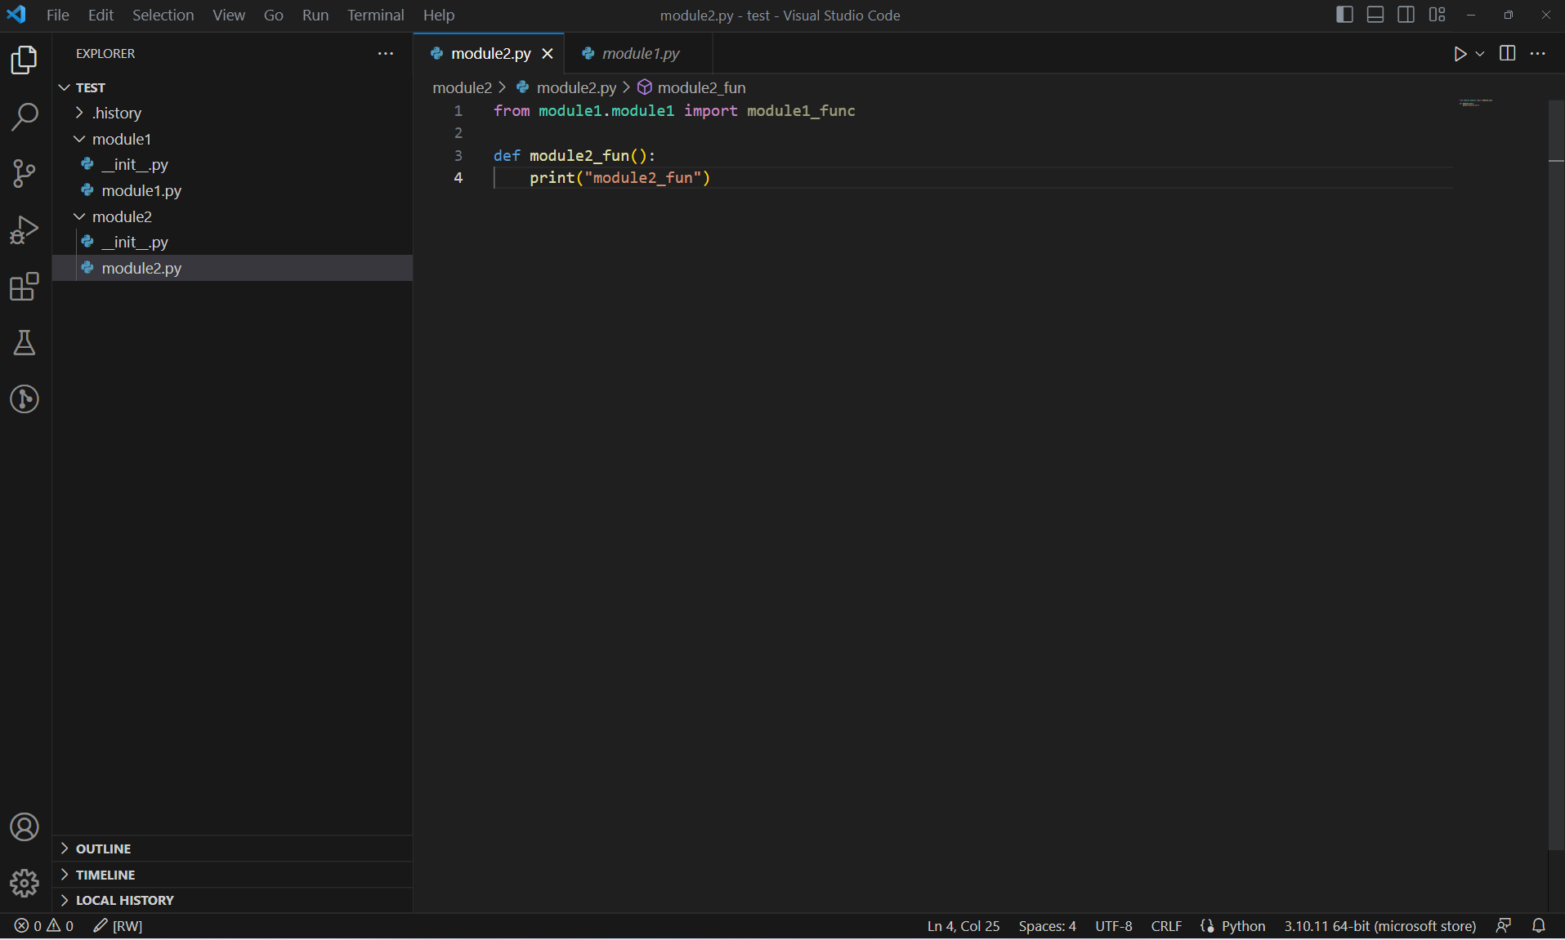The image size is (1565, 940).
Task: Expand the TIMELINE section
Action: tap(232, 875)
